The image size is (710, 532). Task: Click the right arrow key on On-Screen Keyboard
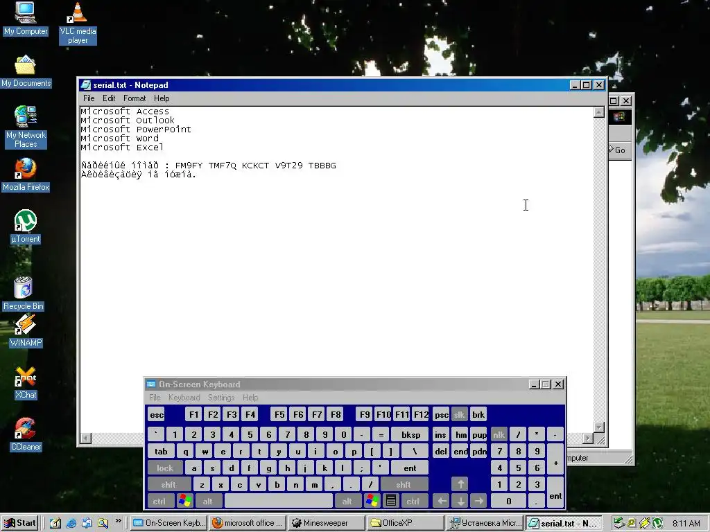[478, 501]
